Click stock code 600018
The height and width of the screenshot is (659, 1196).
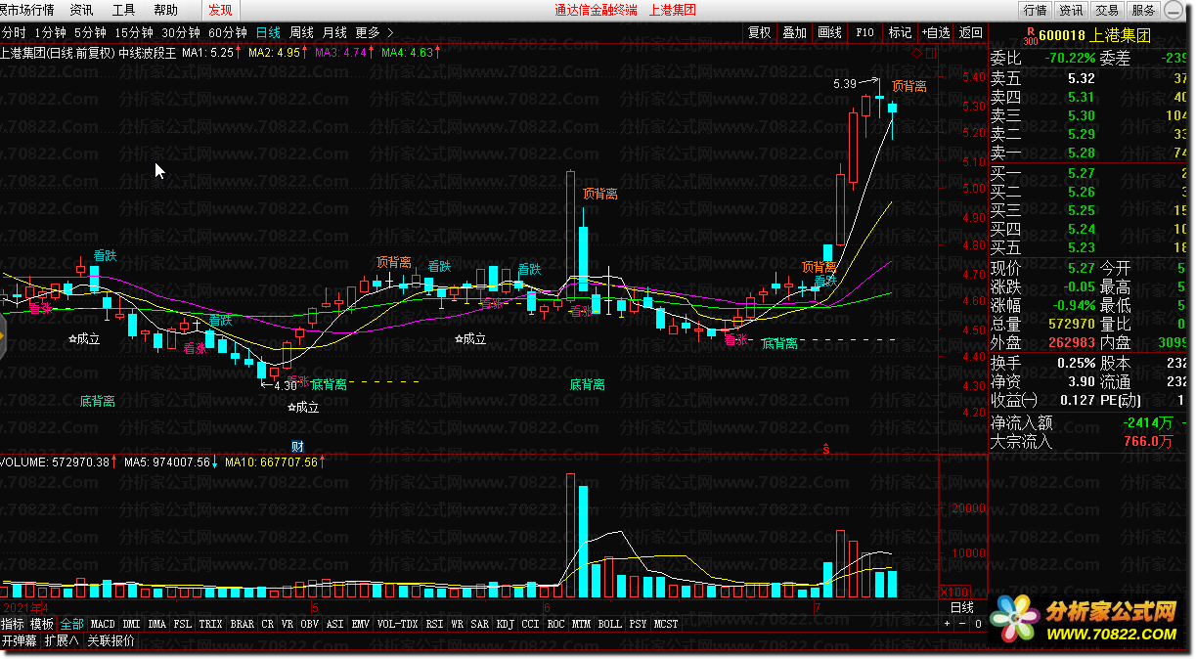point(1062,35)
